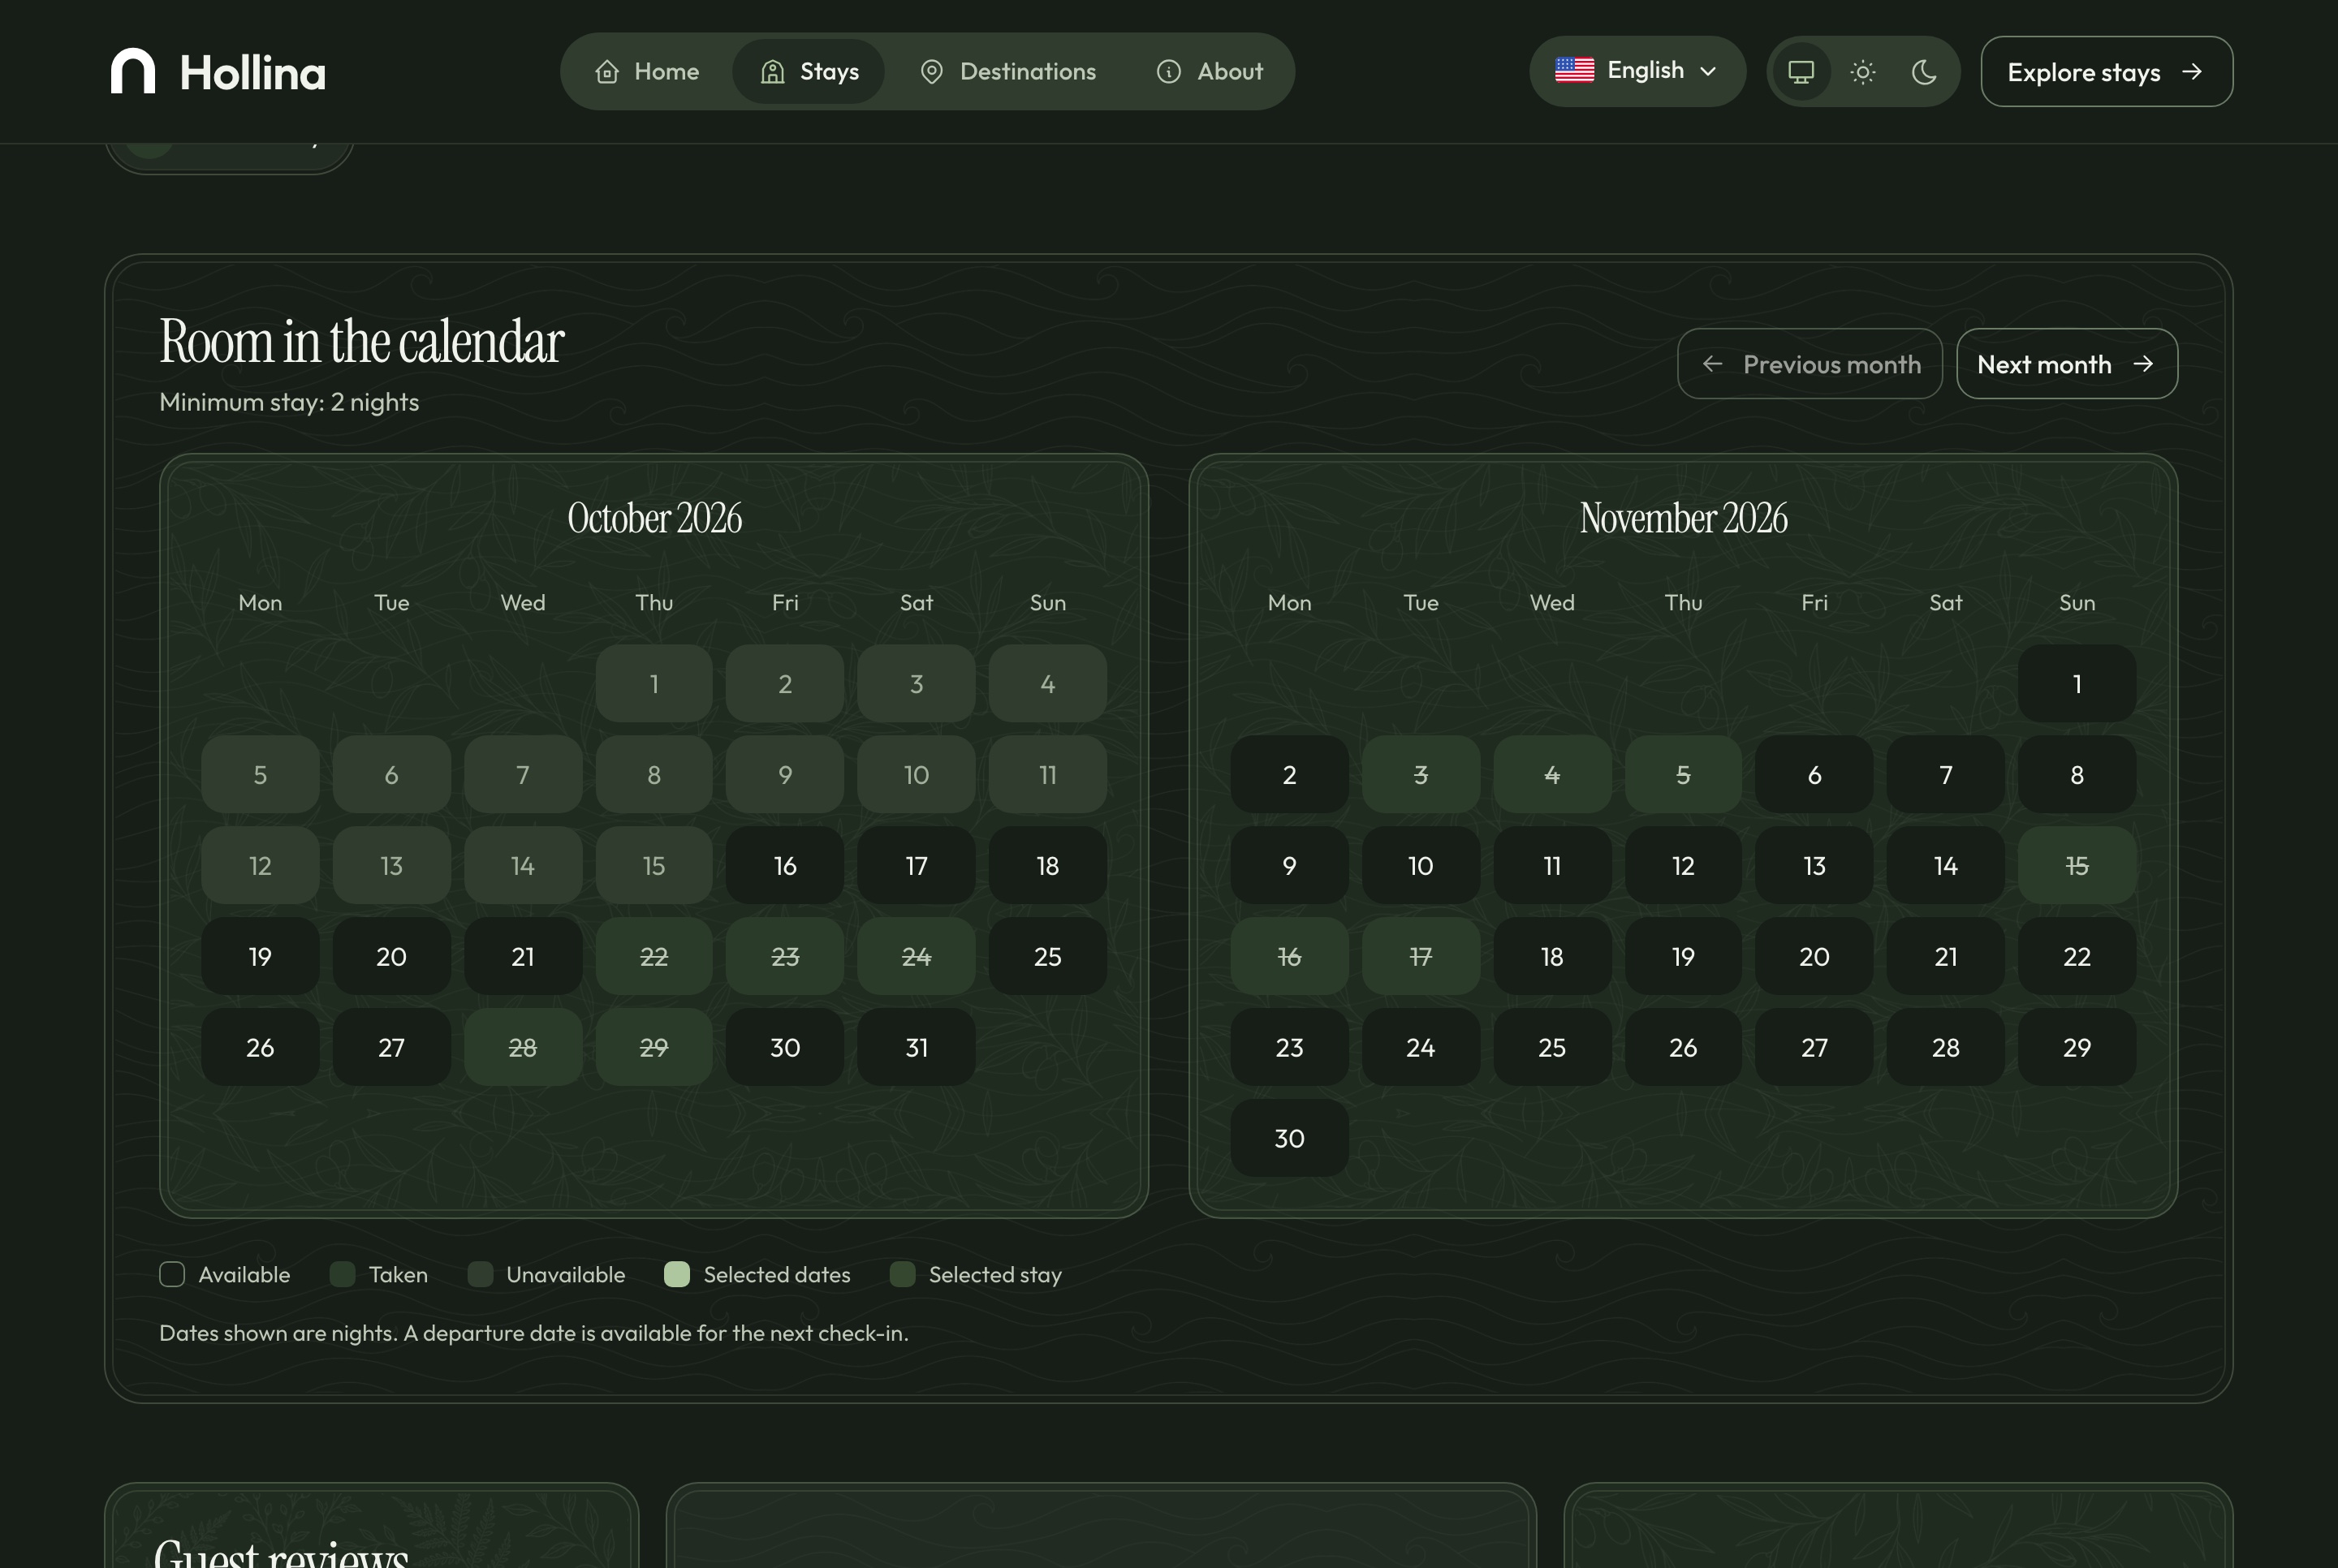Click the house icon beside Home
Image resolution: width=2338 pixels, height=1568 pixels.
pos(606,72)
